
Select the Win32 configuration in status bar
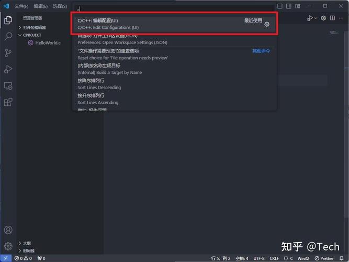[x=303, y=258]
